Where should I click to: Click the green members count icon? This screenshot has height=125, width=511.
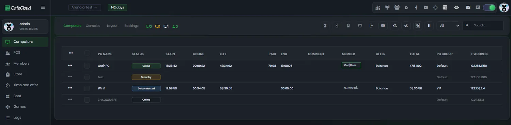(x=175, y=26)
